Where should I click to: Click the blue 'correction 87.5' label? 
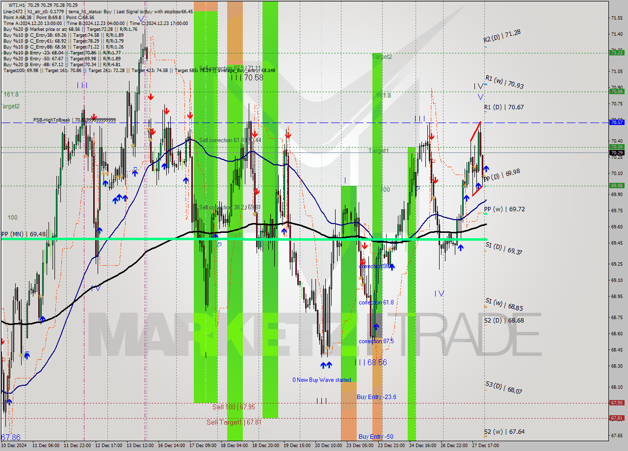coord(376,341)
